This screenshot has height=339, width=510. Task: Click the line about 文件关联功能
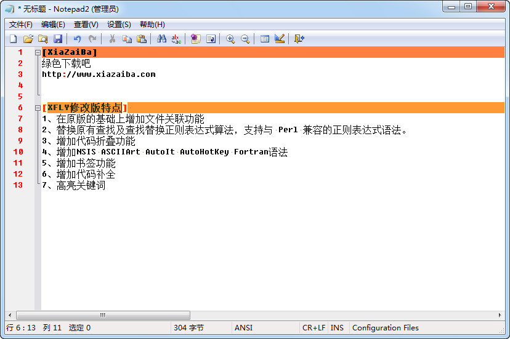point(123,119)
